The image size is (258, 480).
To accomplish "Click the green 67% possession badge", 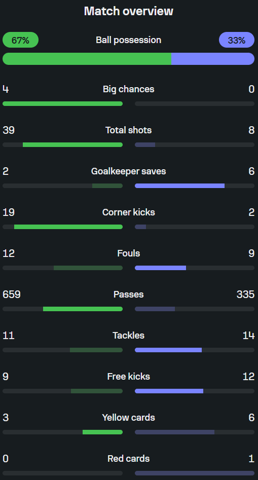I will coord(20,40).
